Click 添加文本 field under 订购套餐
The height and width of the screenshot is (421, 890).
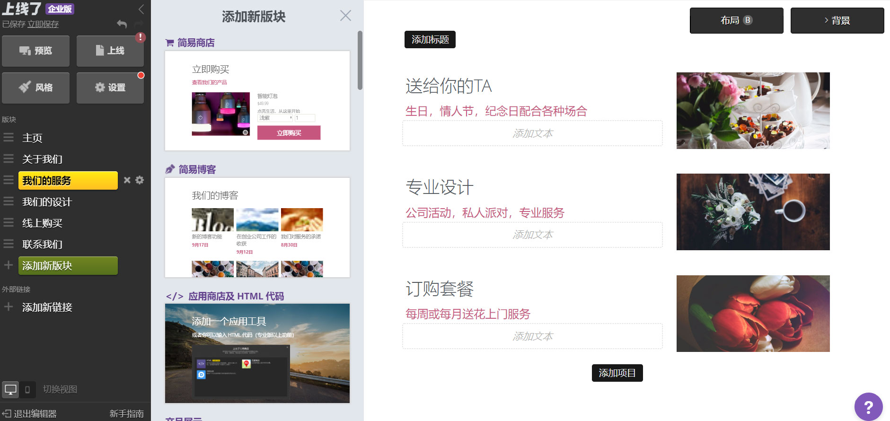click(x=532, y=336)
